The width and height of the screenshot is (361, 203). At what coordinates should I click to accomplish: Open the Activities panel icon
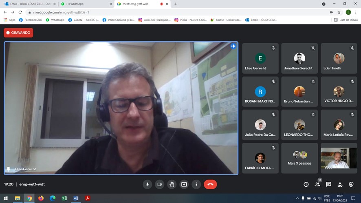[340, 184]
